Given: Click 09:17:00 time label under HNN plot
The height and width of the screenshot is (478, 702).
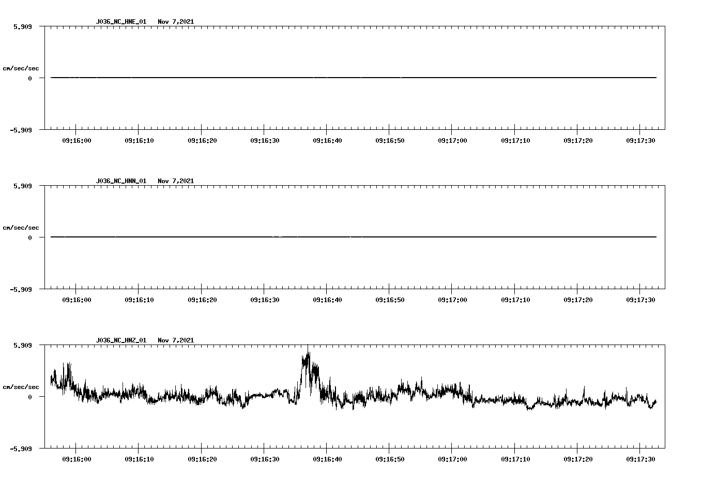Looking at the screenshot, I should [452, 300].
